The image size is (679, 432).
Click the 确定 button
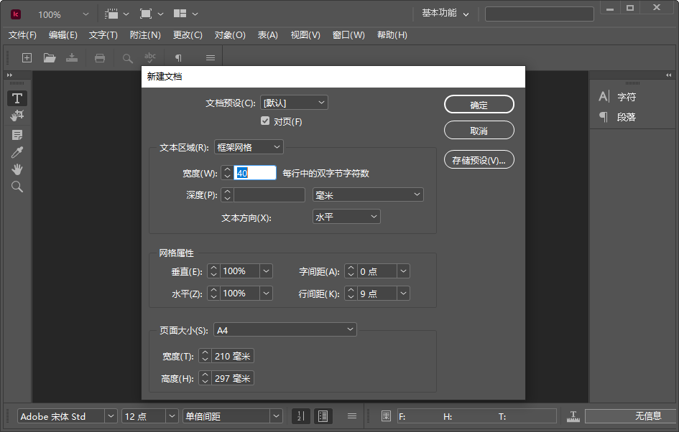pyautogui.click(x=479, y=104)
